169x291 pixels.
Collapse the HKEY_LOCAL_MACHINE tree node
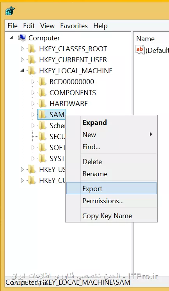22,71
